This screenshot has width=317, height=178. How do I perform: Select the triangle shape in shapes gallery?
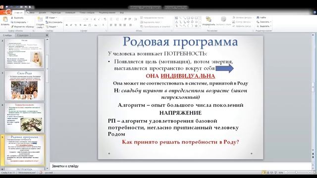(176, 22)
